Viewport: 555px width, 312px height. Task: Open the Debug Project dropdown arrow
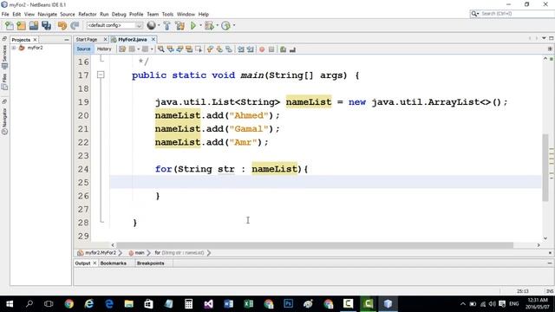tap(217, 25)
